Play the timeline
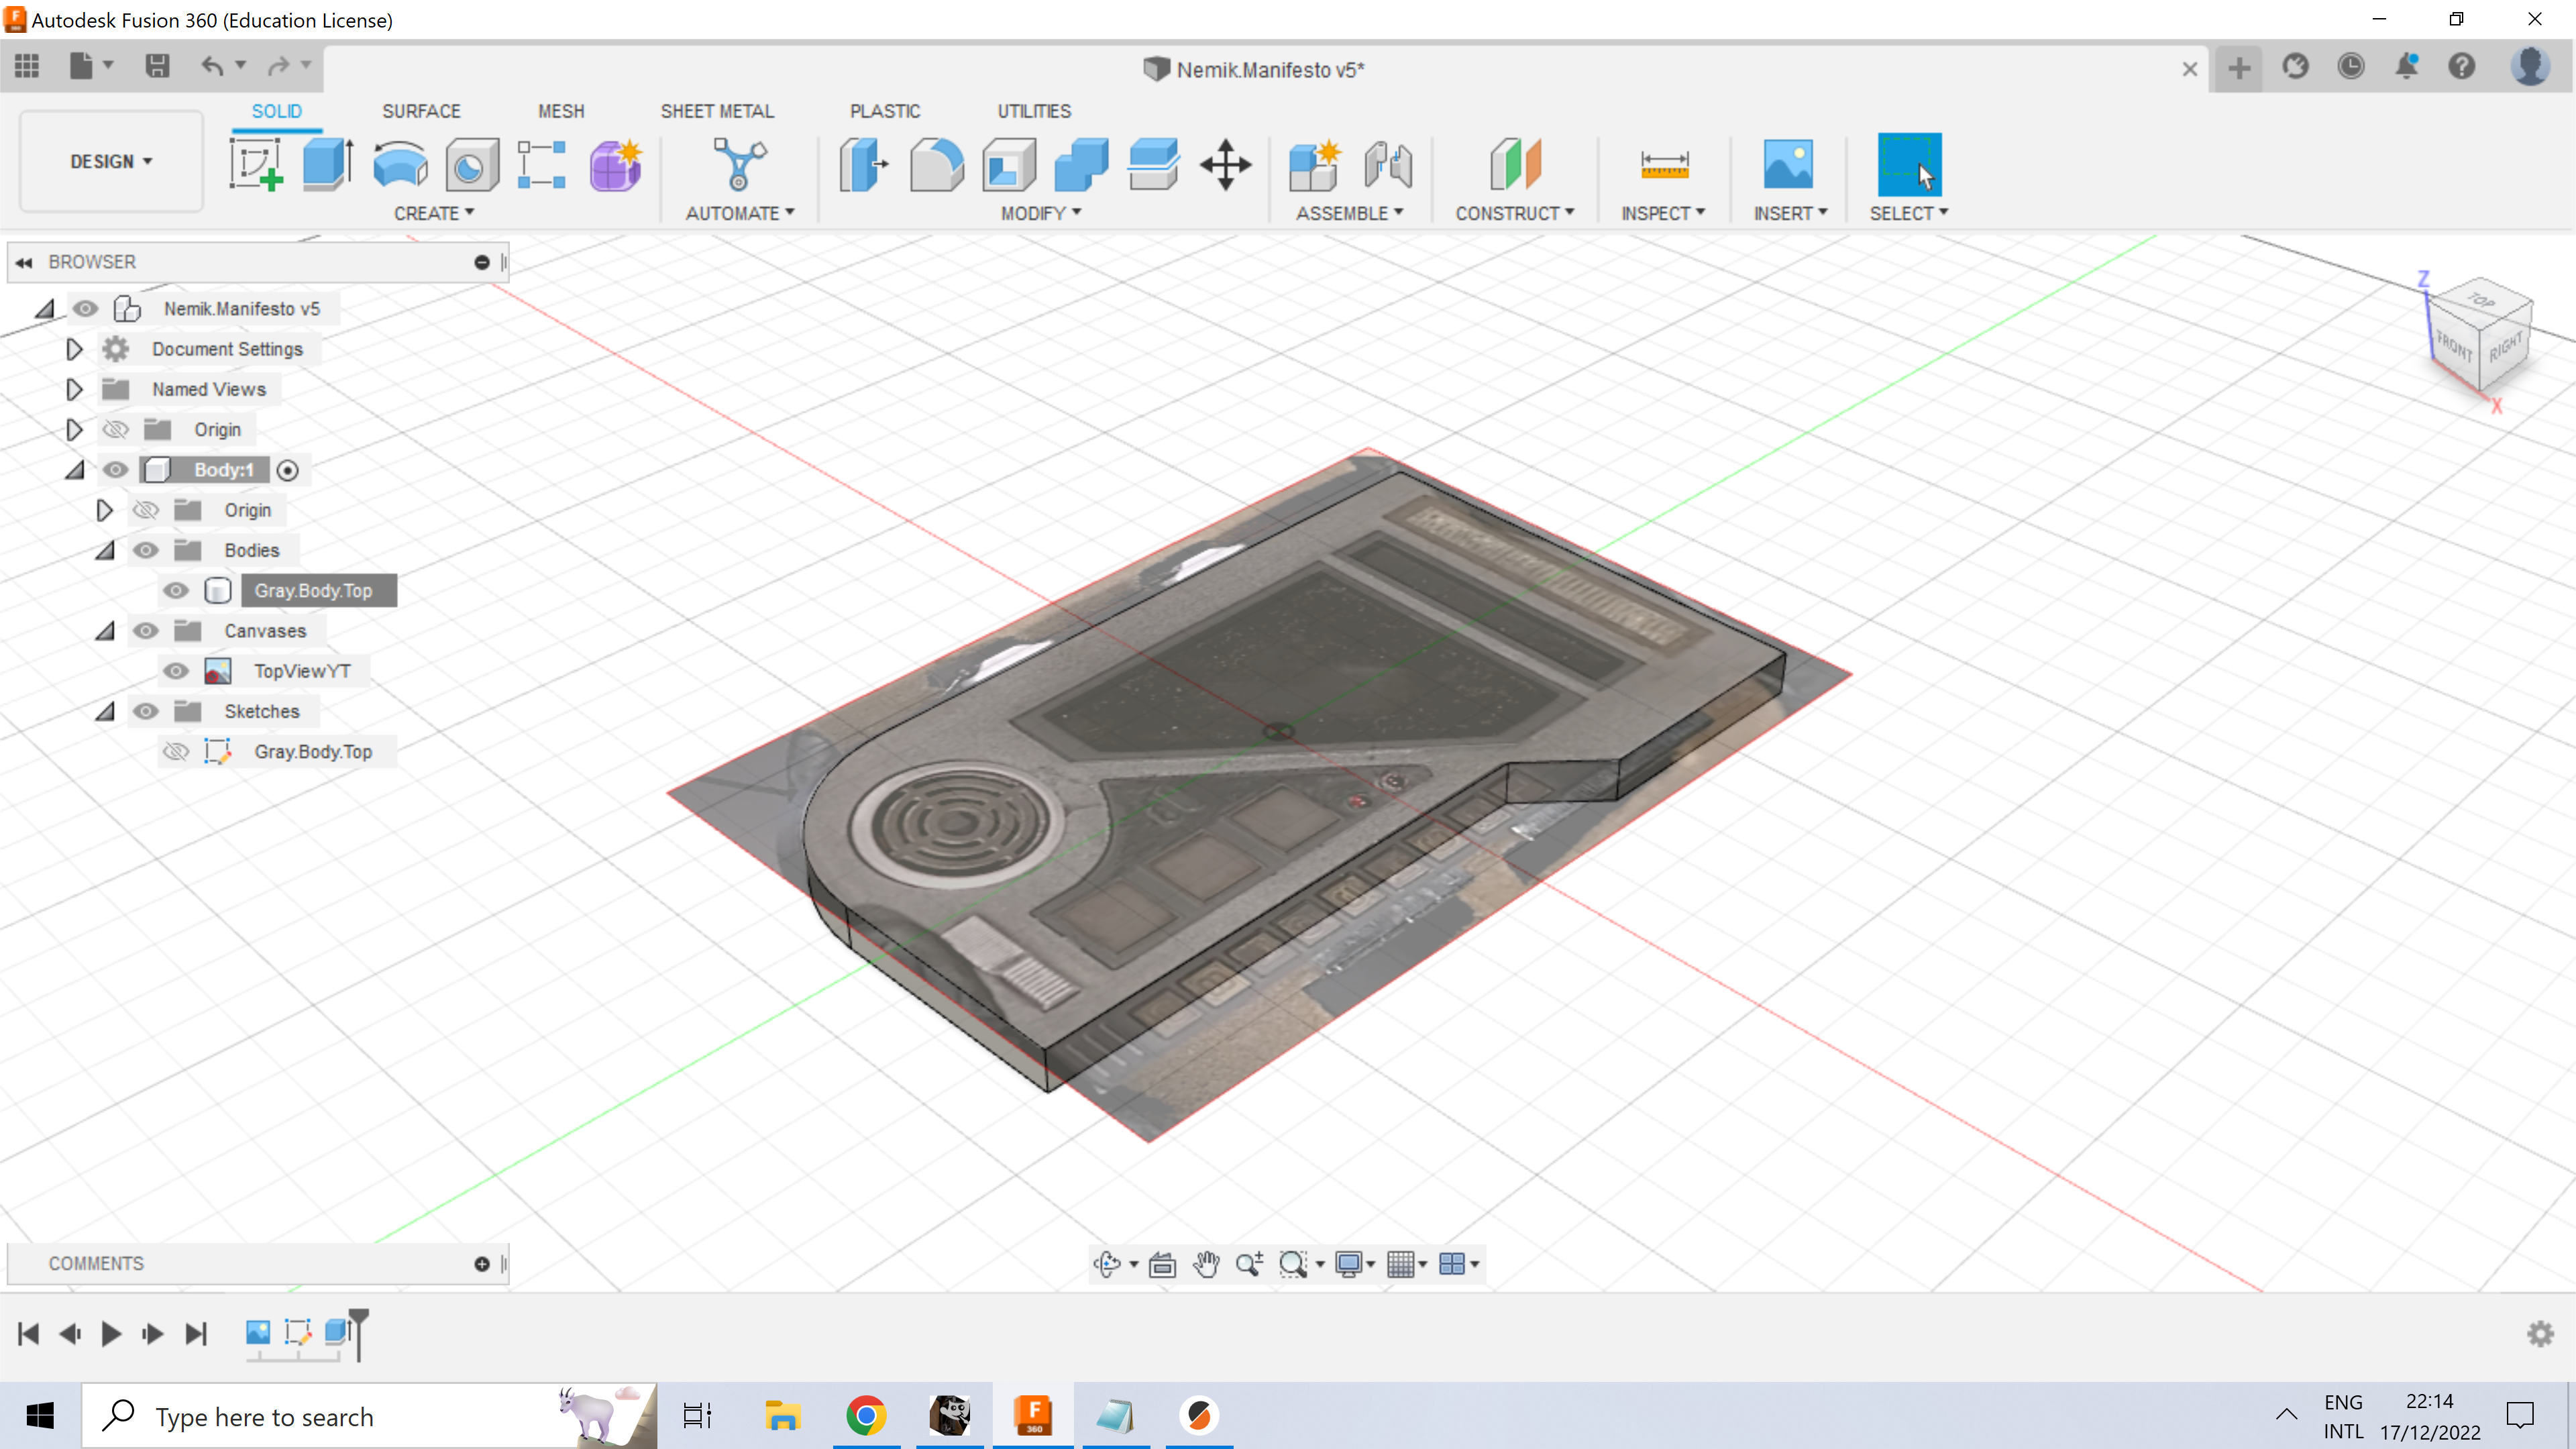 tap(111, 1334)
